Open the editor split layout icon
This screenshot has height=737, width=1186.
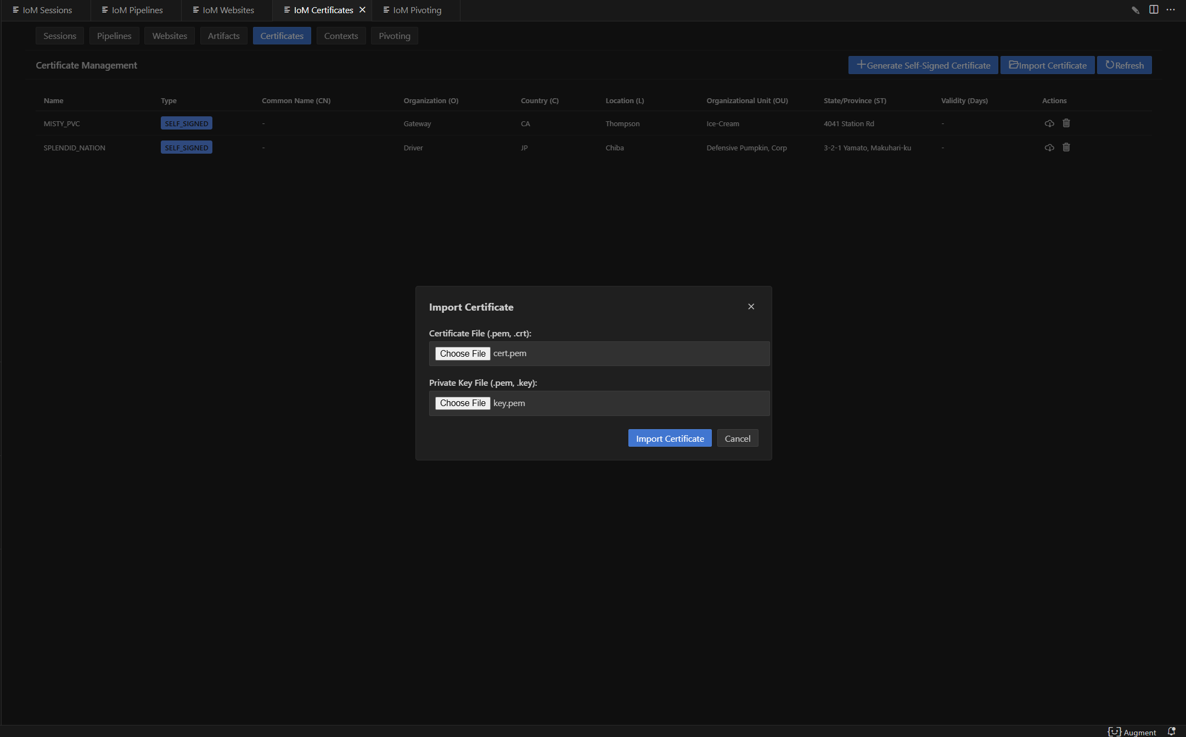point(1154,10)
